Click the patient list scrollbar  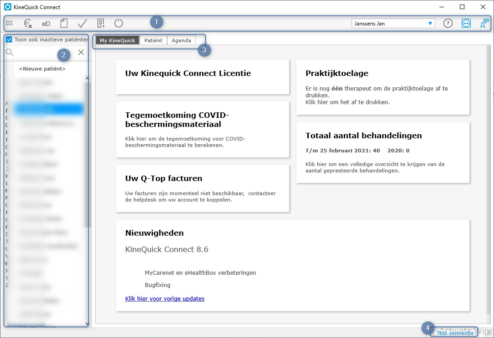pyautogui.click(x=87, y=154)
